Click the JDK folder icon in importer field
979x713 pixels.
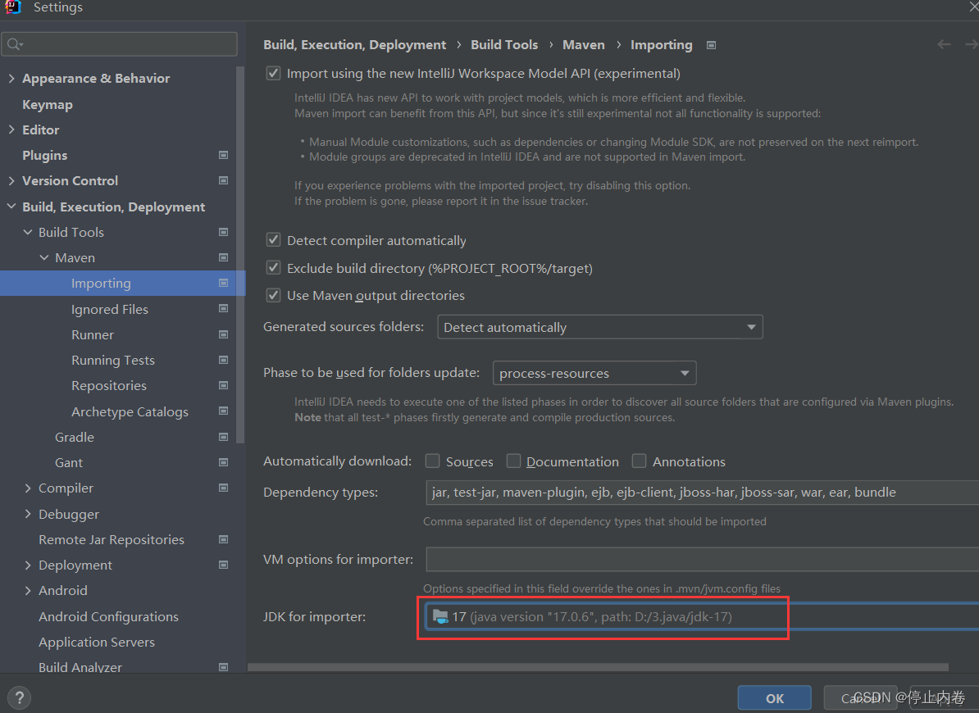tap(440, 616)
